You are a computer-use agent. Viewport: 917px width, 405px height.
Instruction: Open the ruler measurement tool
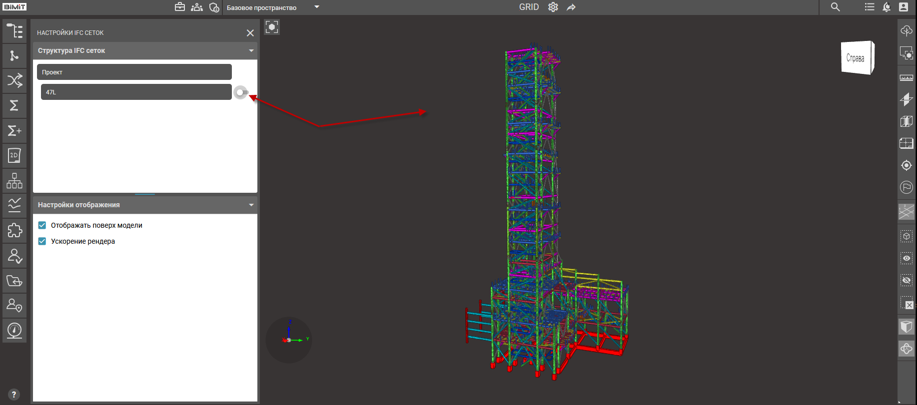906,77
